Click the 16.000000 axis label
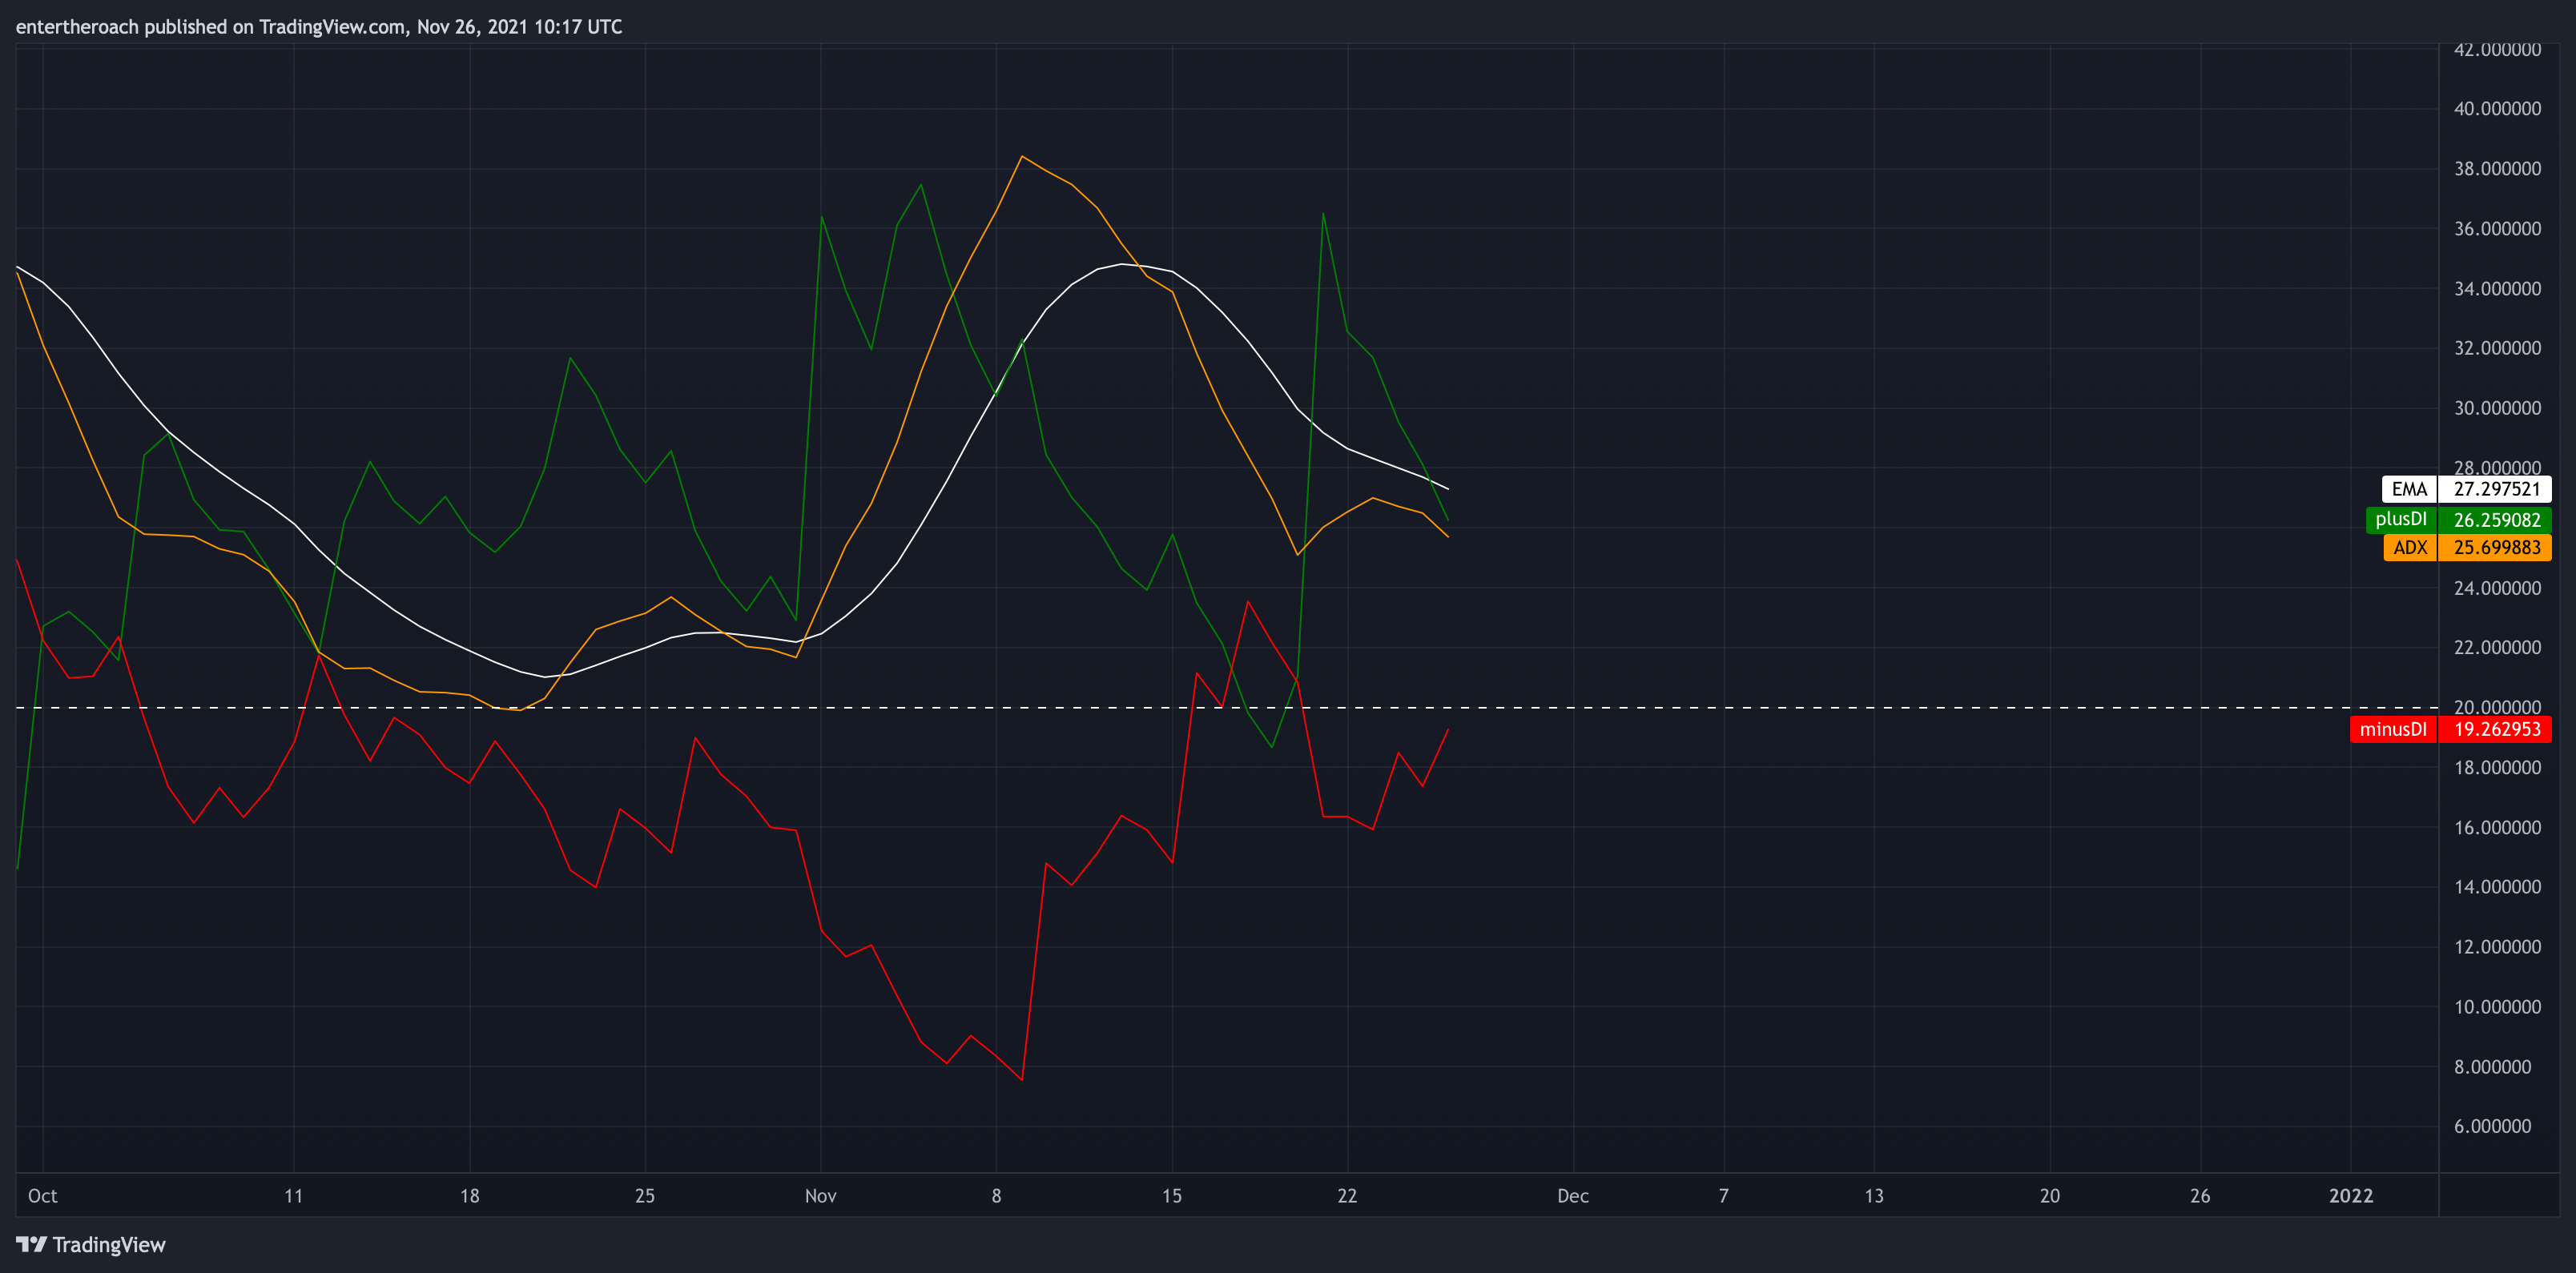The width and height of the screenshot is (2576, 1273). click(2497, 827)
